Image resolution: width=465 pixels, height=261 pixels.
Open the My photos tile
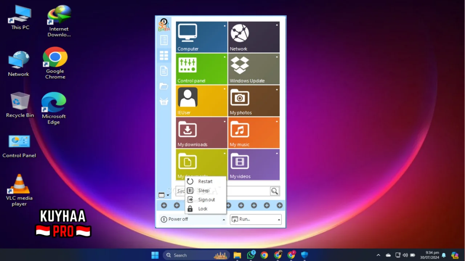[254, 101]
